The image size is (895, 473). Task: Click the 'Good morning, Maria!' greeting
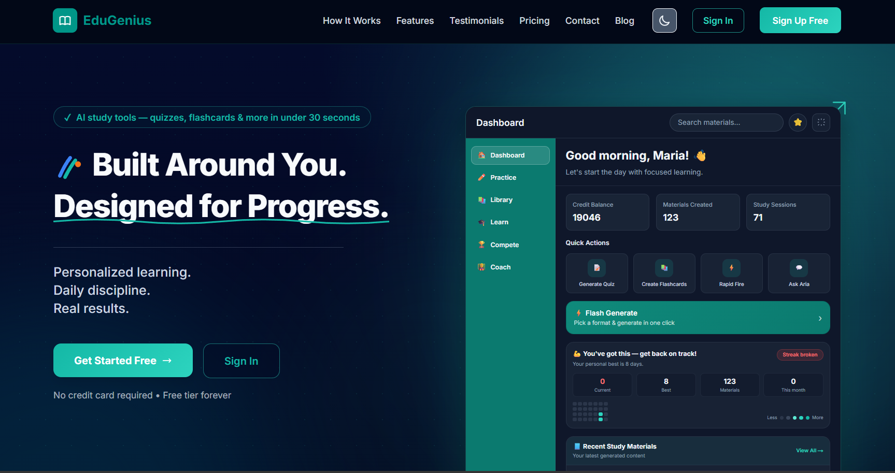[627, 155]
